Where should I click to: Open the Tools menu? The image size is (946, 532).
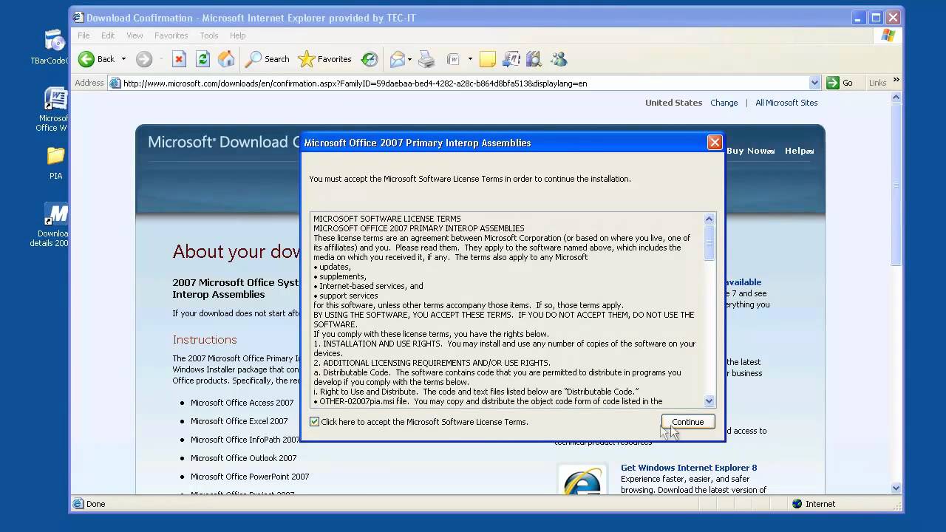click(x=208, y=35)
